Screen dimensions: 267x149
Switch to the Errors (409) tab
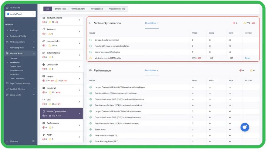tap(60, 9)
